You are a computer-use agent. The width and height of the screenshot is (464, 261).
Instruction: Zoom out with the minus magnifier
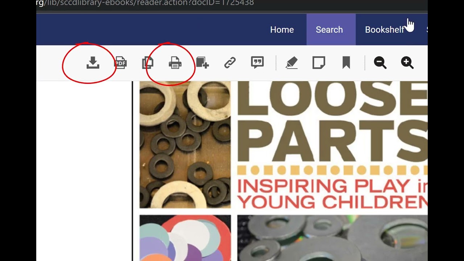point(380,63)
